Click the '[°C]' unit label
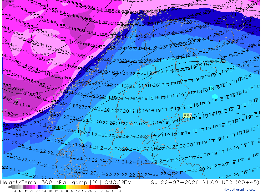This screenshot has height=192, width=263. point(96,182)
